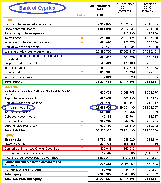Select 'Intangible assets' row label

[16, 68]
